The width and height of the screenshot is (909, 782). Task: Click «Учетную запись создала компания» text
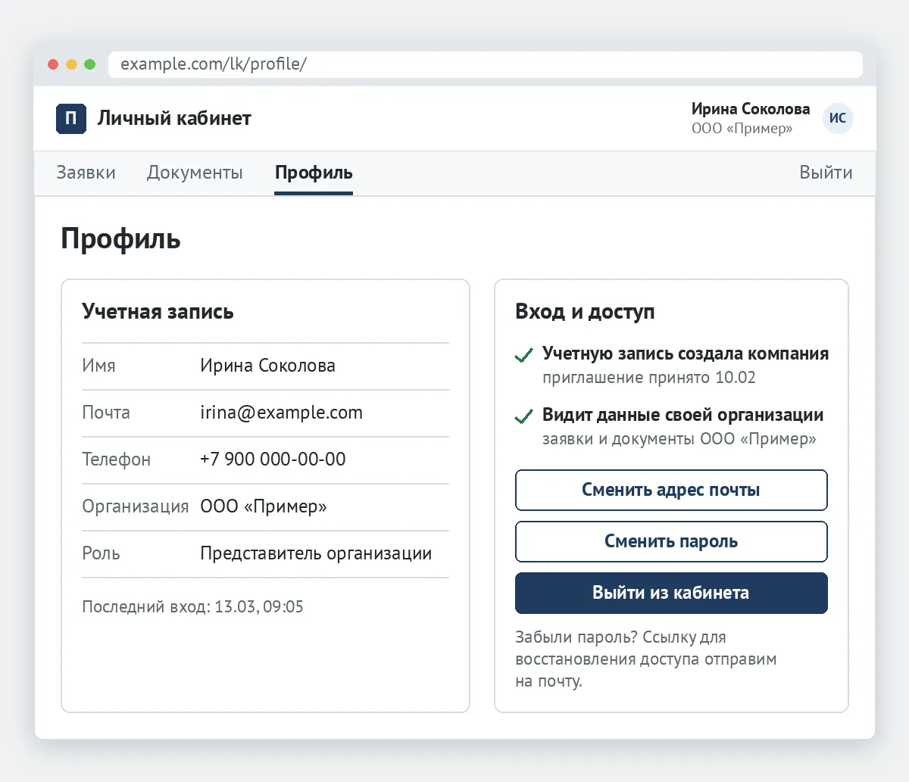[x=686, y=354]
